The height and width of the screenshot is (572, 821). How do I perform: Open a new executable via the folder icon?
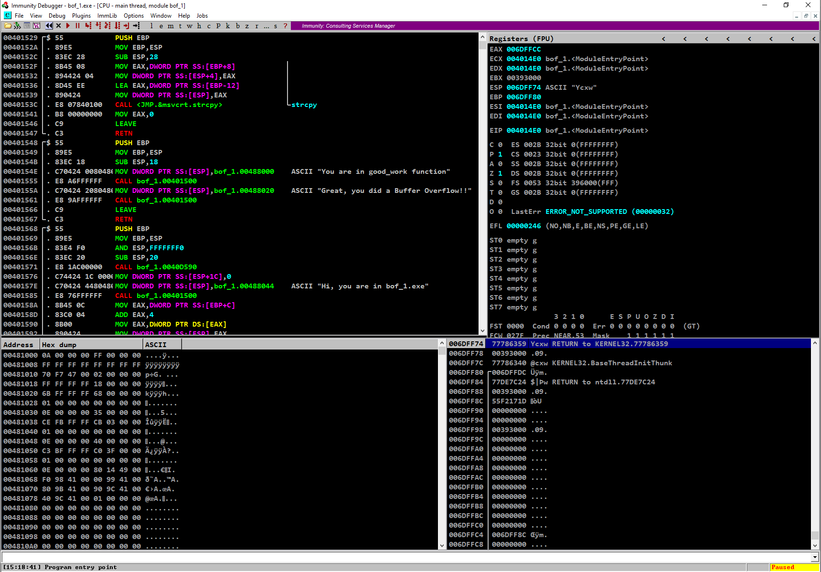coord(8,26)
